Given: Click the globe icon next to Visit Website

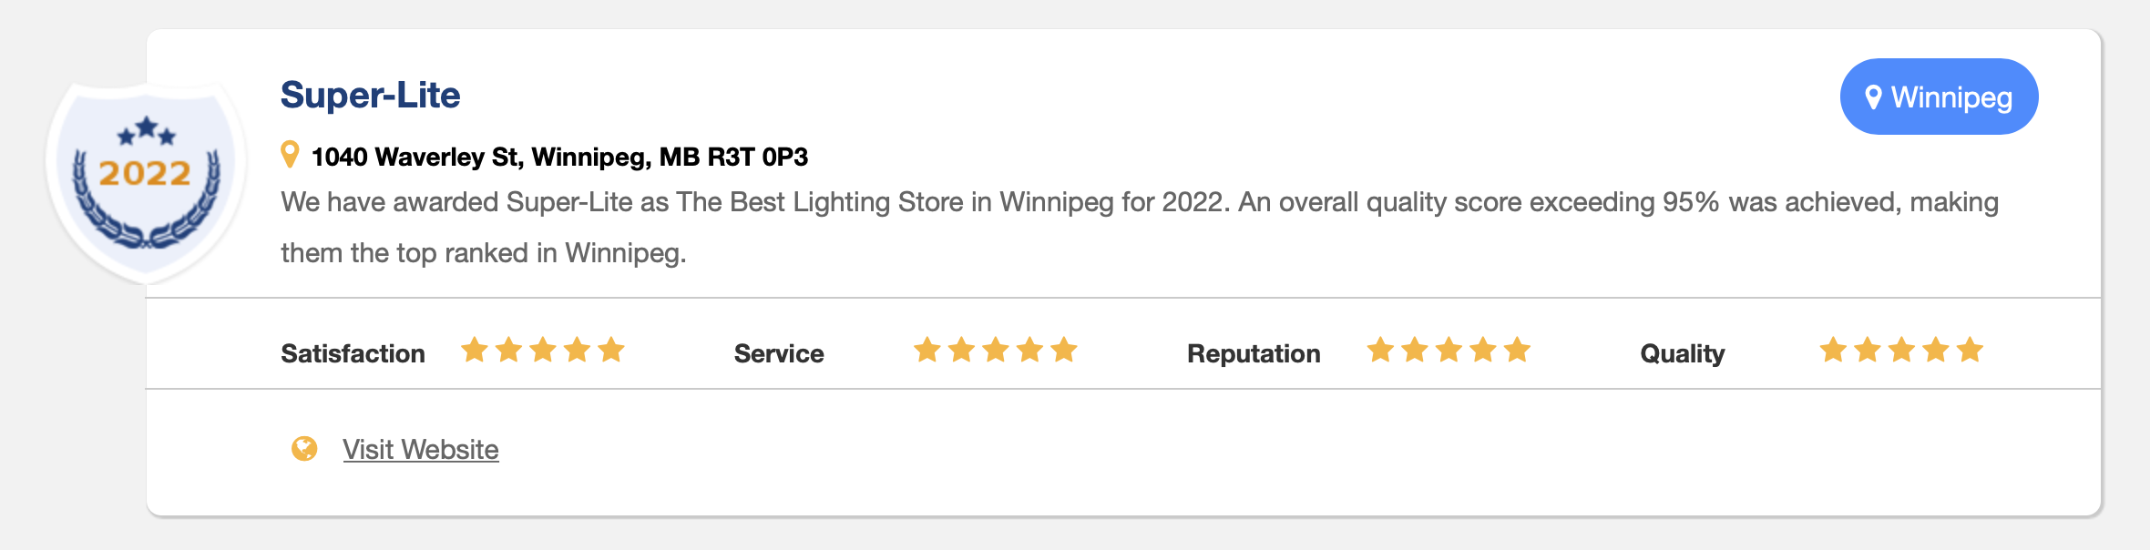Looking at the screenshot, I should coord(304,449).
